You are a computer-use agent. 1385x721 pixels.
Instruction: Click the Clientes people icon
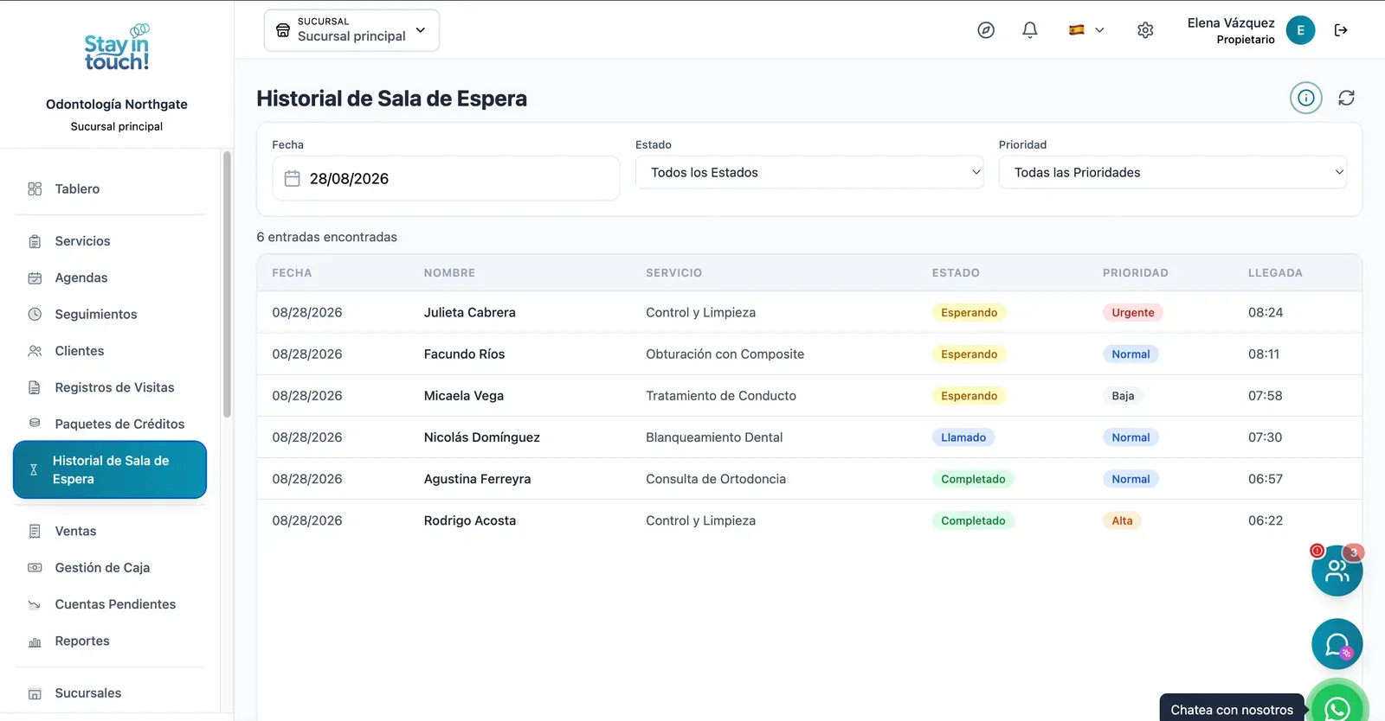pyautogui.click(x=35, y=351)
